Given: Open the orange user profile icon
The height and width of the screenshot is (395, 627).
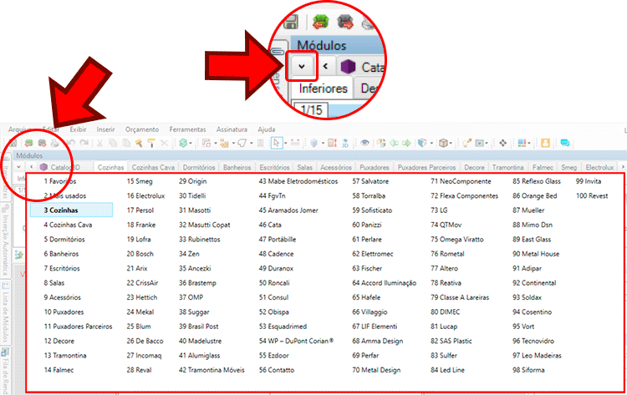Looking at the screenshot, I should coord(545,143).
